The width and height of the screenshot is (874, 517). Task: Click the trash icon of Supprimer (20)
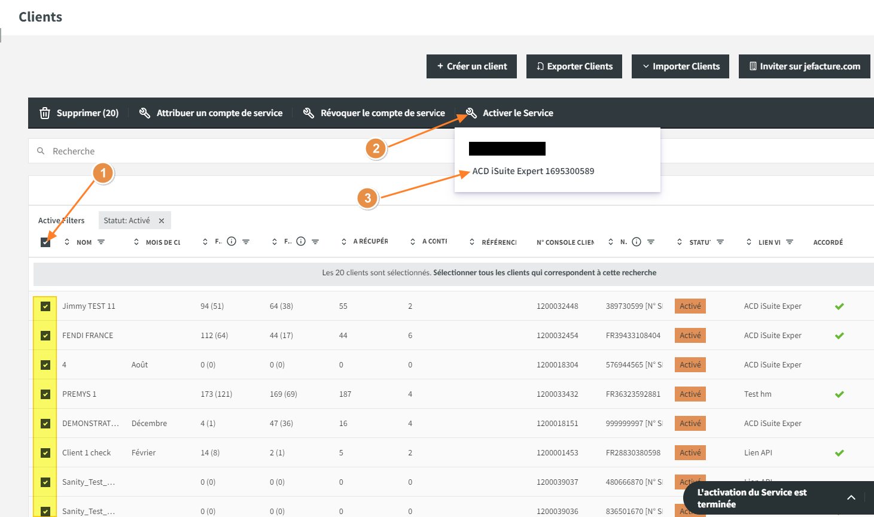[x=45, y=113]
